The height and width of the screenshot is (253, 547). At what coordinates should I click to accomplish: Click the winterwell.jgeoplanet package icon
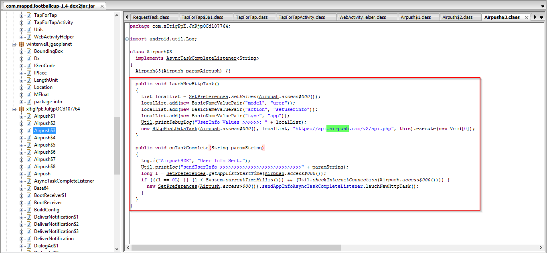click(22, 44)
